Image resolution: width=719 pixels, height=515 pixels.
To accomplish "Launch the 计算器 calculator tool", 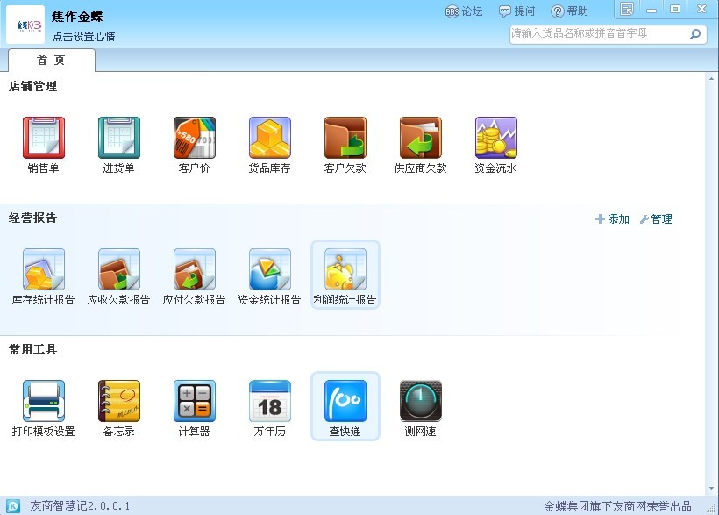I will [195, 402].
